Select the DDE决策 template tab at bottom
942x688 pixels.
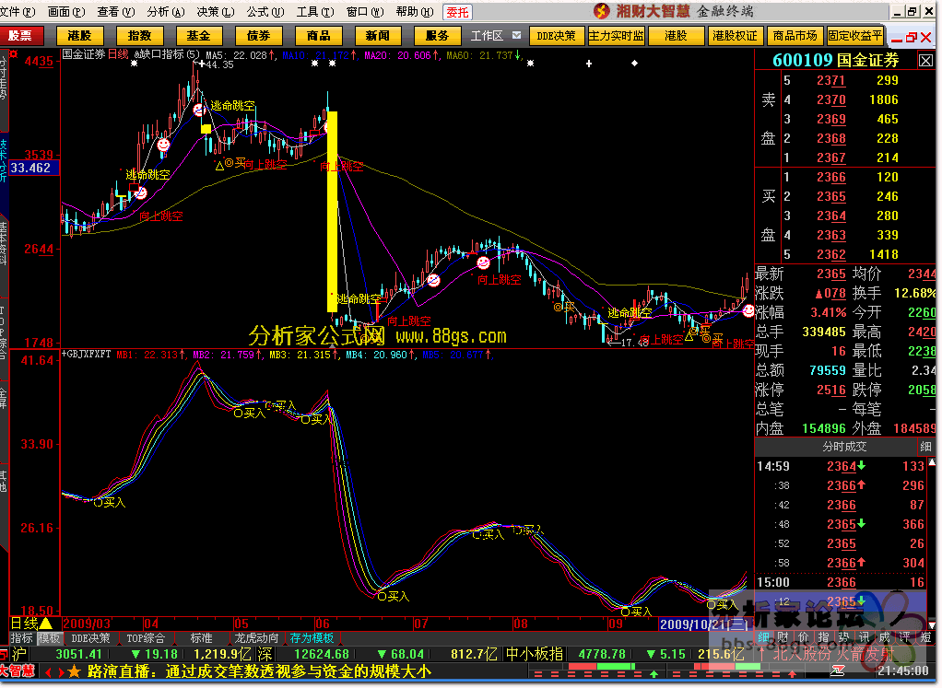90,638
